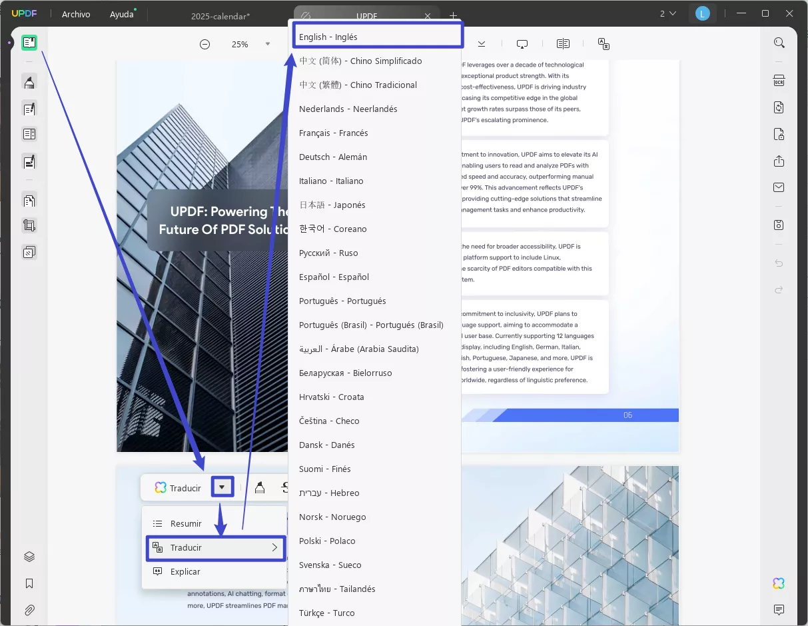Select Svenska - Sueco language
The height and width of the screenshot is (626, 808).
coord(374,565)
